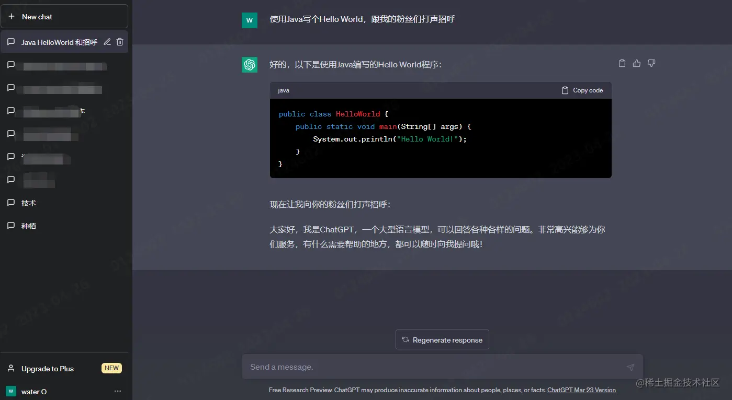
Task: Copy the response with the clipboard icon
Action: [x=622, y=63]
